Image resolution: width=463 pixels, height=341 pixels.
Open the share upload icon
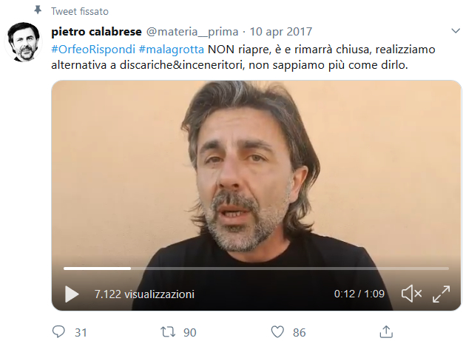[386, 331]
